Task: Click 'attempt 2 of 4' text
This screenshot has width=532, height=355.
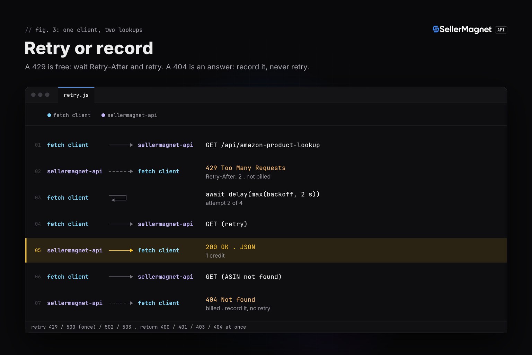Action: point(224,203)
